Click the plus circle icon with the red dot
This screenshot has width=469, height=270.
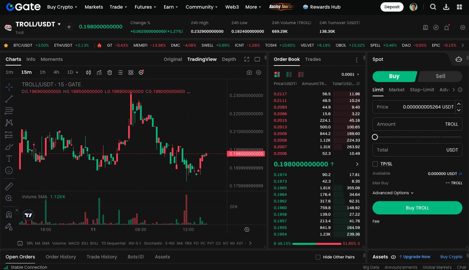141,72
